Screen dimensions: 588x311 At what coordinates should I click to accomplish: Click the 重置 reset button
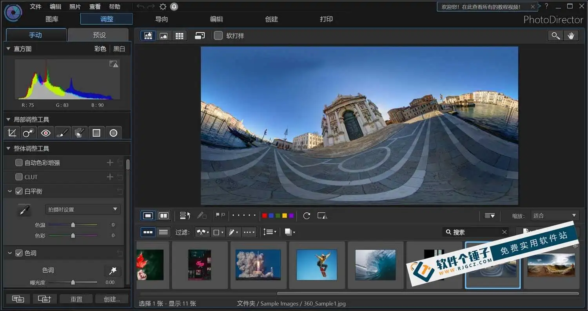tap(76, 298)
